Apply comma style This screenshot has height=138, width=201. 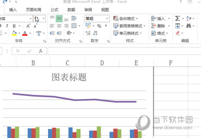point(106,26)
